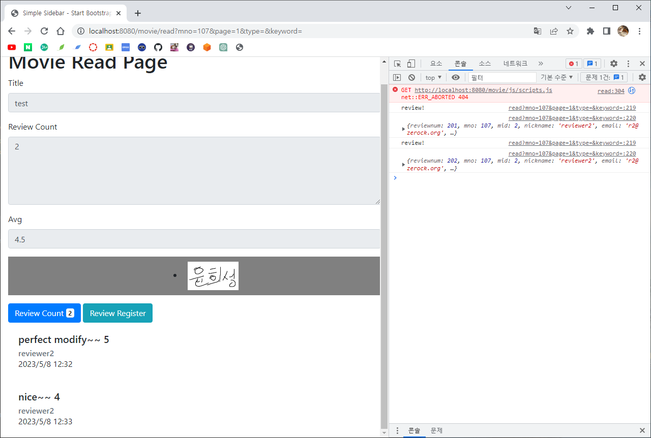The image size is (651, 438).
Task: Open the new tab plus button
Action: (137, 13)
